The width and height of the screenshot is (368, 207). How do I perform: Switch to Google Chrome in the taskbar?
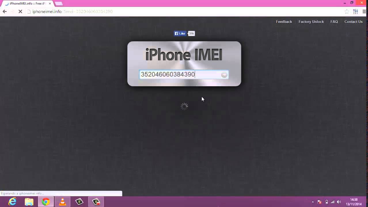coord(46,202)
